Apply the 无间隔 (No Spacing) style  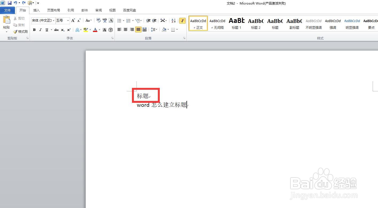tap(217, 23)
